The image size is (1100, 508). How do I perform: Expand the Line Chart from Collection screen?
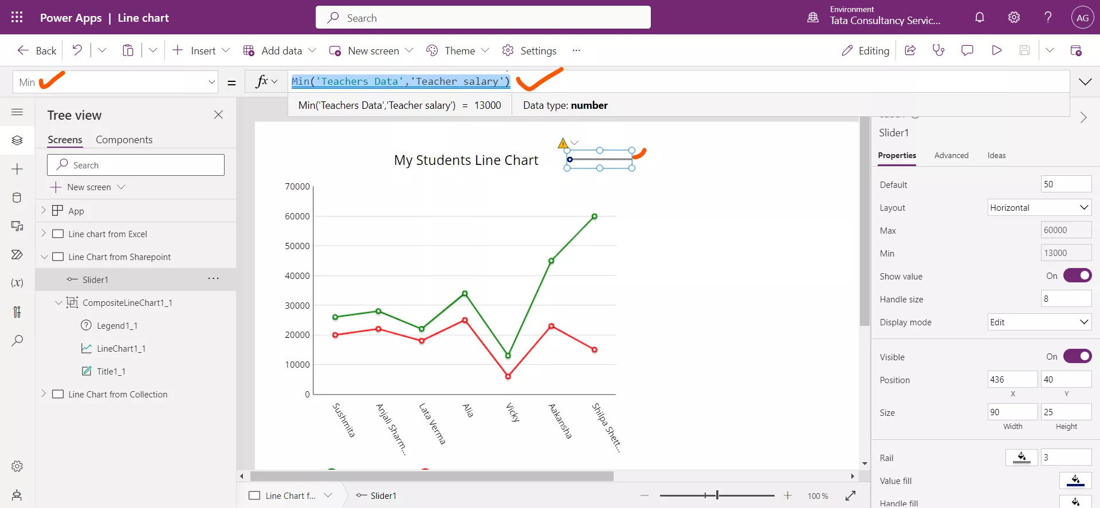(x=44, y=393)
